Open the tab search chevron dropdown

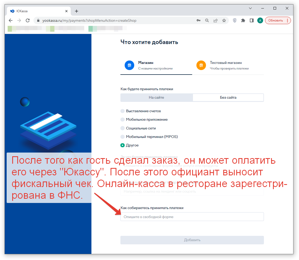250,8
